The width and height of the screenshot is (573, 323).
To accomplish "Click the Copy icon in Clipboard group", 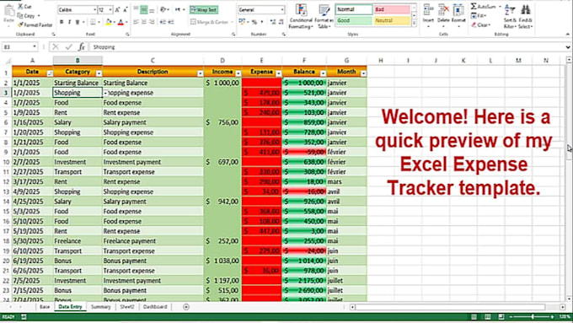I will click(20, 16).
